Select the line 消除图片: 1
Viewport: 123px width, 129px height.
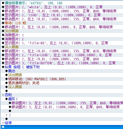pos(62,35)
